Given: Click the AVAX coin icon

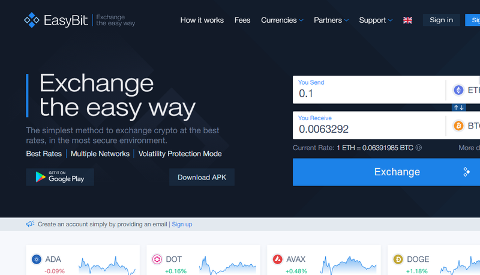Looking at the screenshot, I should click(x=278, y=259).
